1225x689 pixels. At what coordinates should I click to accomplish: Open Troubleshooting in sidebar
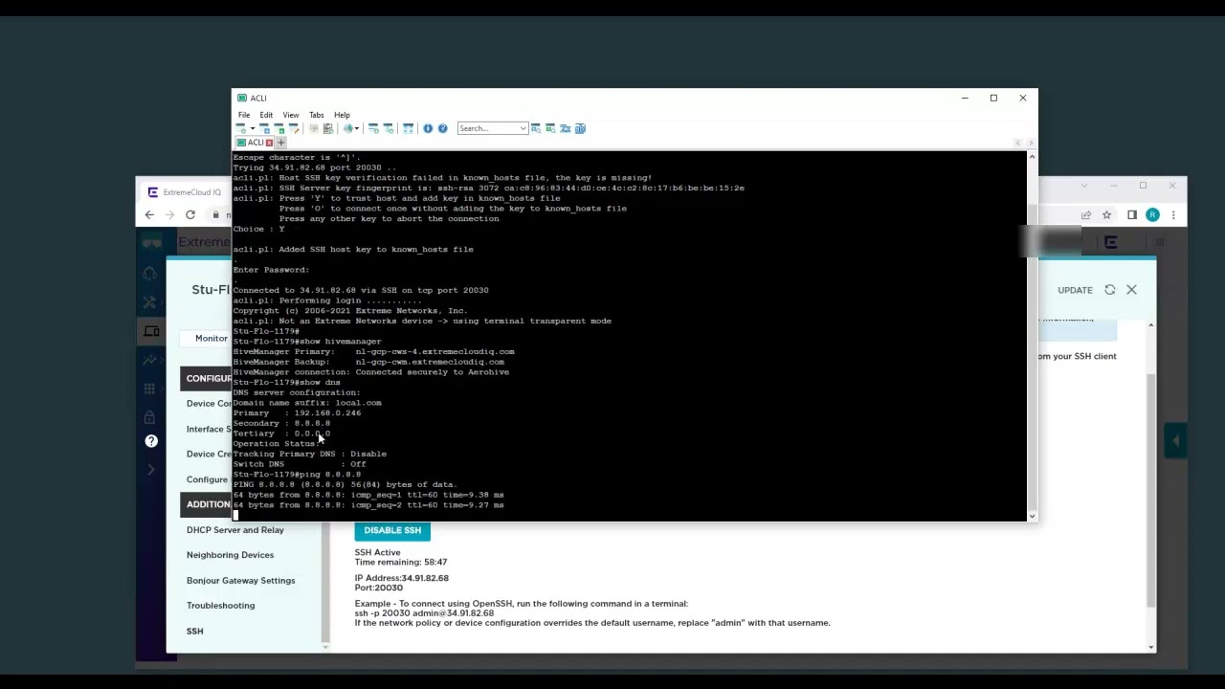pyautogui.click(x=221, y=606)
